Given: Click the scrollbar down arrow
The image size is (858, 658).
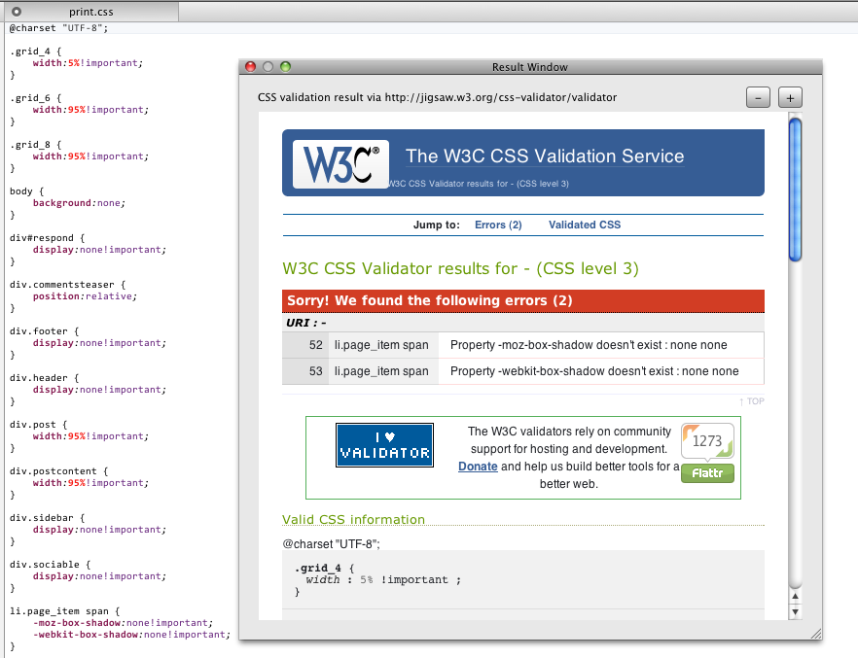Looking at the screenshot, I should click(x=795, y=611).
